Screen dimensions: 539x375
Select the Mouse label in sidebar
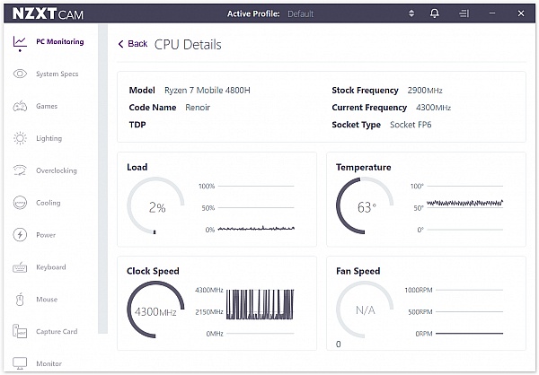pyautogui.click(x=47, y=300)
